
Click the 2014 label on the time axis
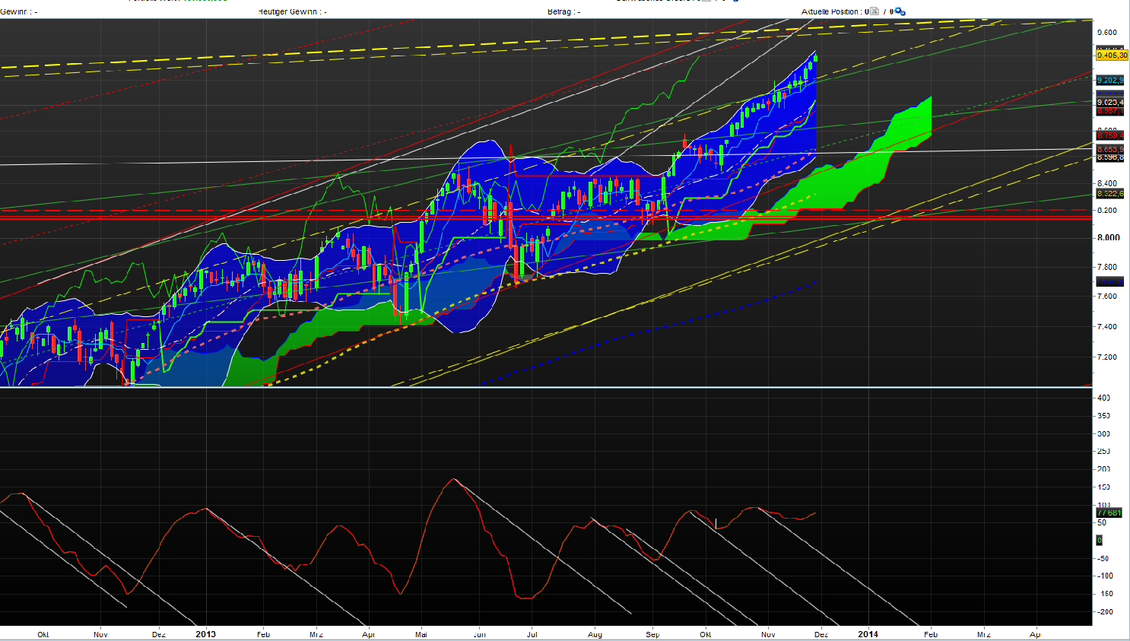coord(869,633)
